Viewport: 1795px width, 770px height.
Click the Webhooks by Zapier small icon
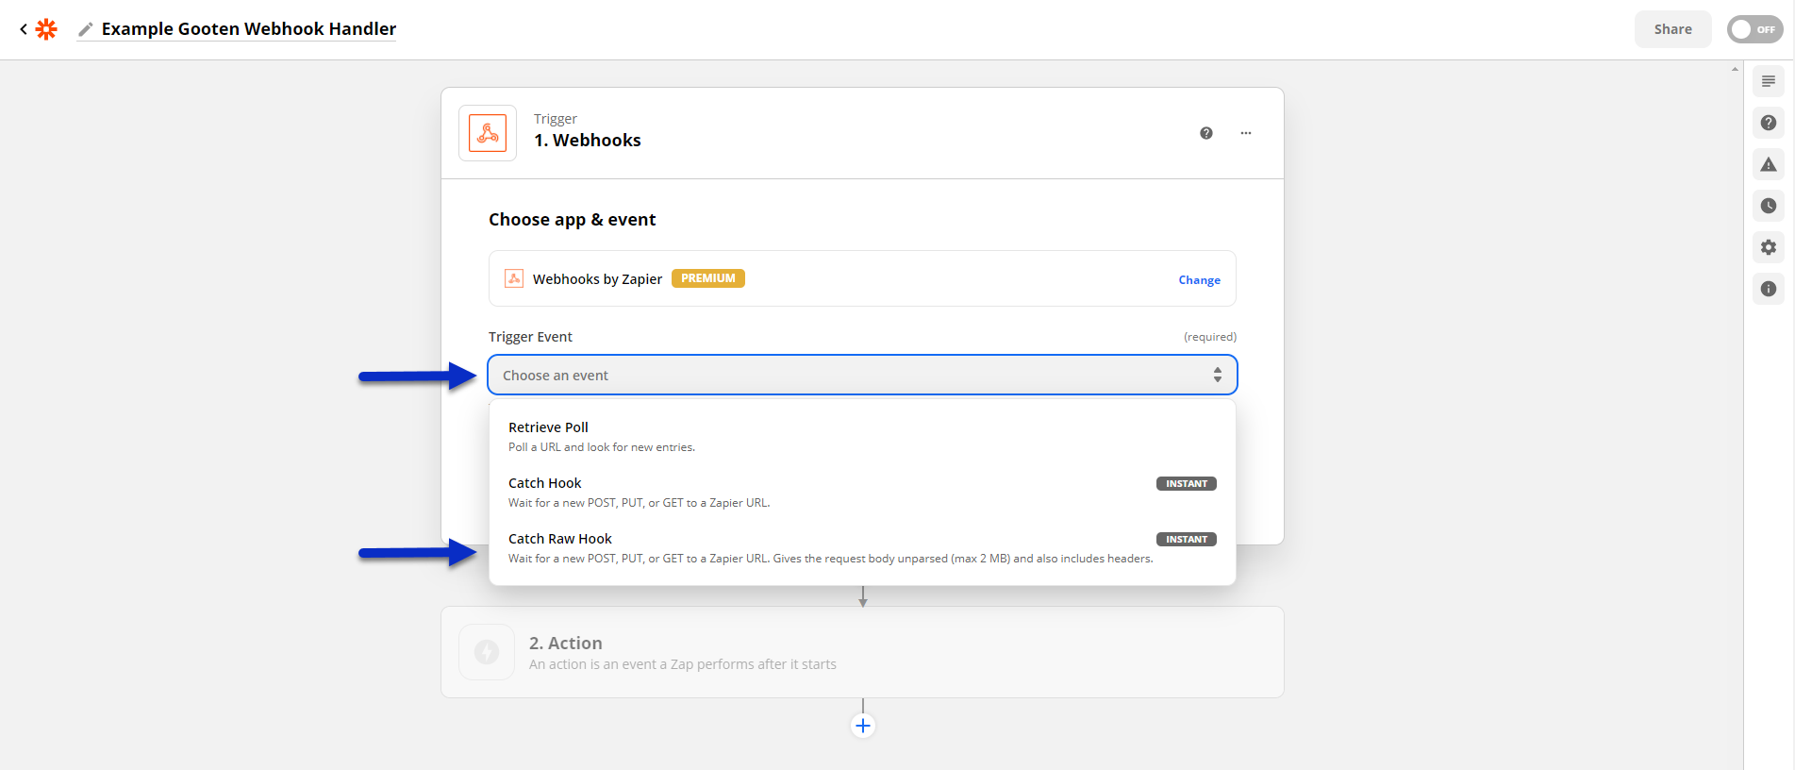coord(514,278)
